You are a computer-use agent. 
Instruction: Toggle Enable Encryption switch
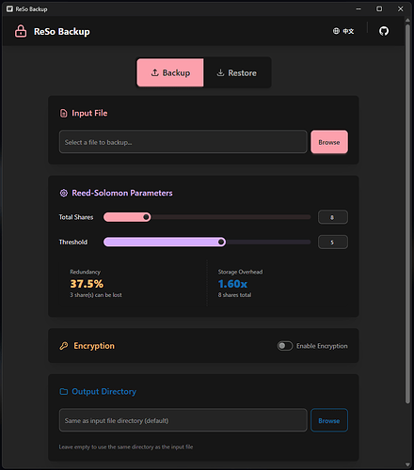point(285,346)
